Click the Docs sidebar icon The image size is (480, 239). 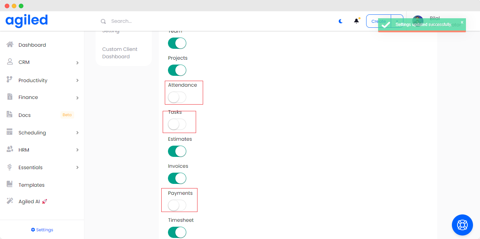pos(10,115)
